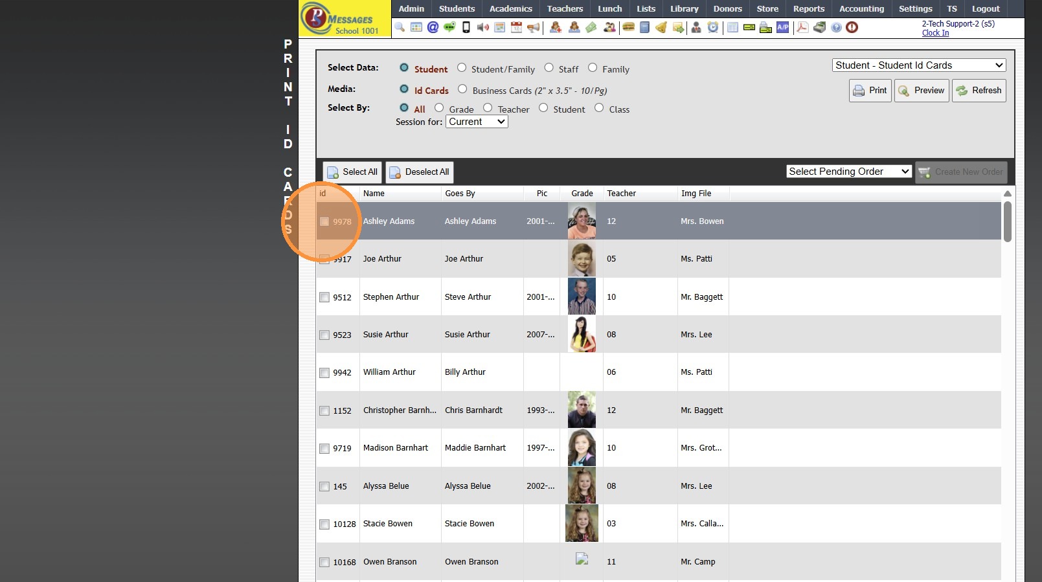Open the Settings menu
This screenshot has width=1042, height=582.
pyautogui.click(x=916, y=8)
